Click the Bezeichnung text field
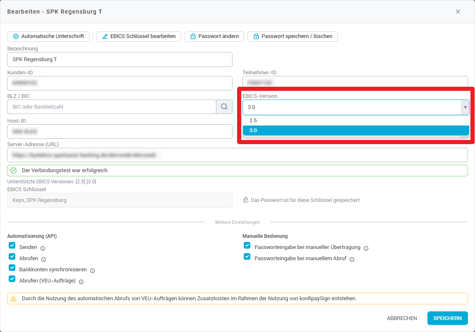The height and width of the screenshot is (332, 475). pos(120,59)
